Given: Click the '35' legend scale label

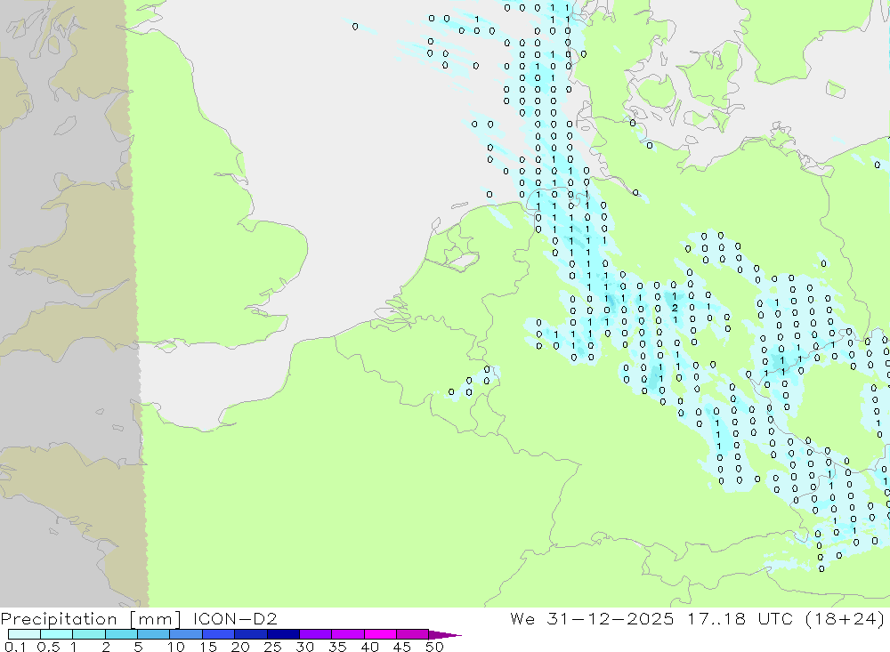Looking at the screenshot, I should pos(337,647).
